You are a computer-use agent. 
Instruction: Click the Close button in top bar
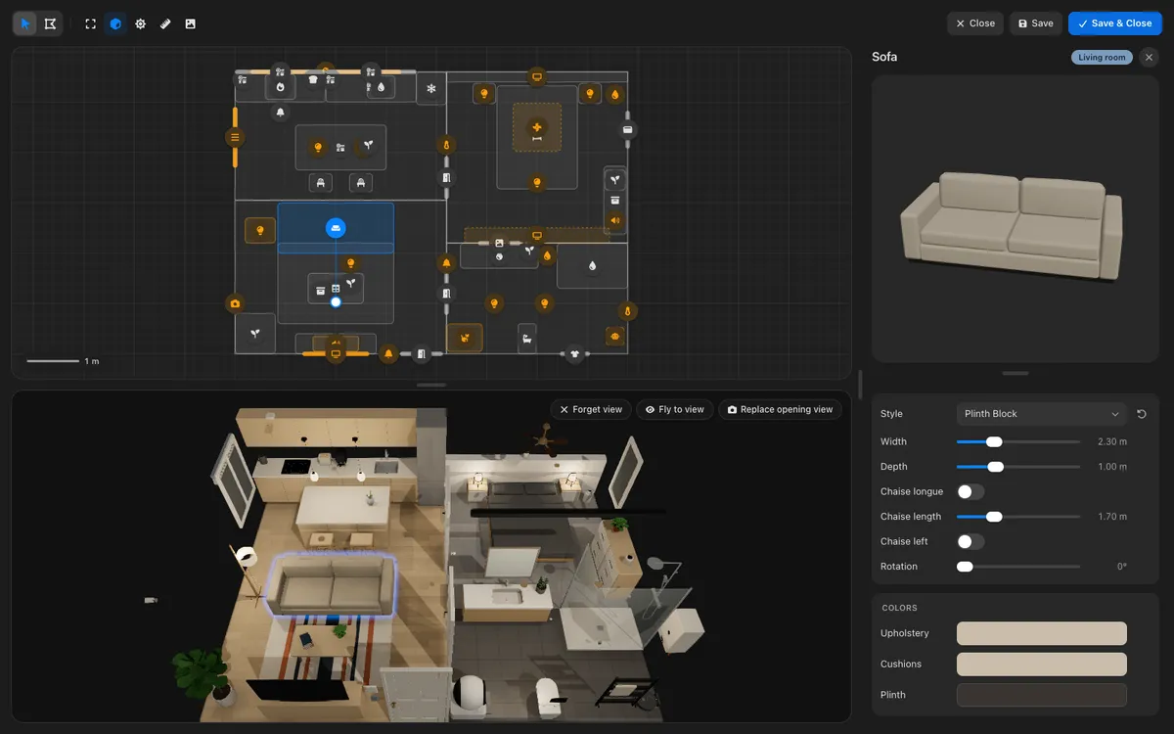click(x=975, y=23)
